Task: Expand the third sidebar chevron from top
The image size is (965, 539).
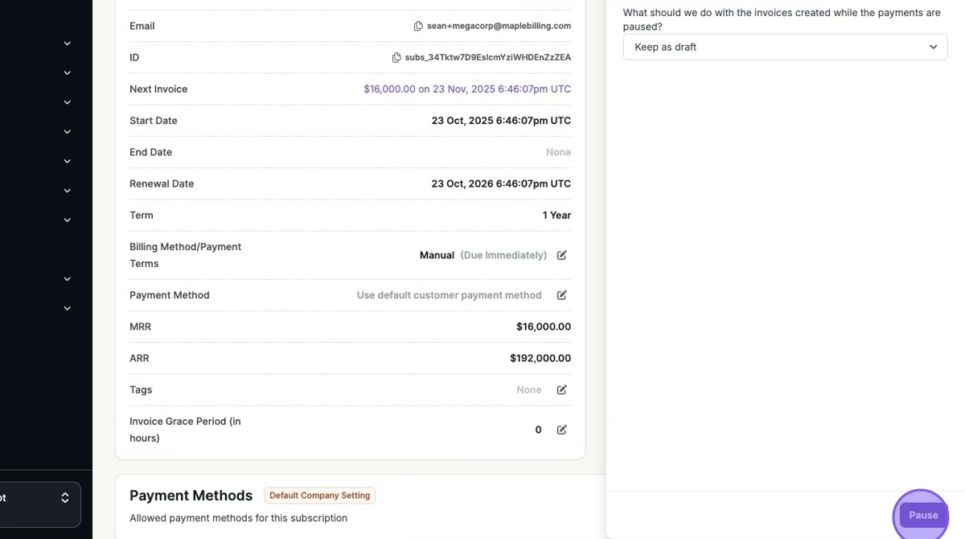Action: (x=68, y=102)
